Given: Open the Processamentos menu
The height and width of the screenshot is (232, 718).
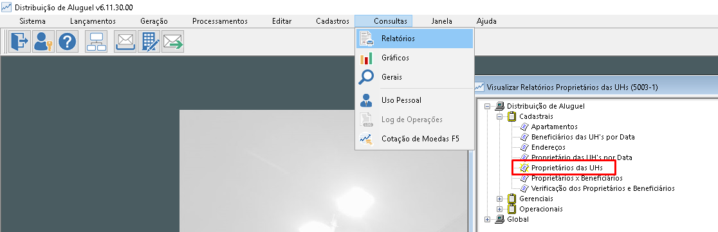Looking at the screenshot, I should pos(220,21).
